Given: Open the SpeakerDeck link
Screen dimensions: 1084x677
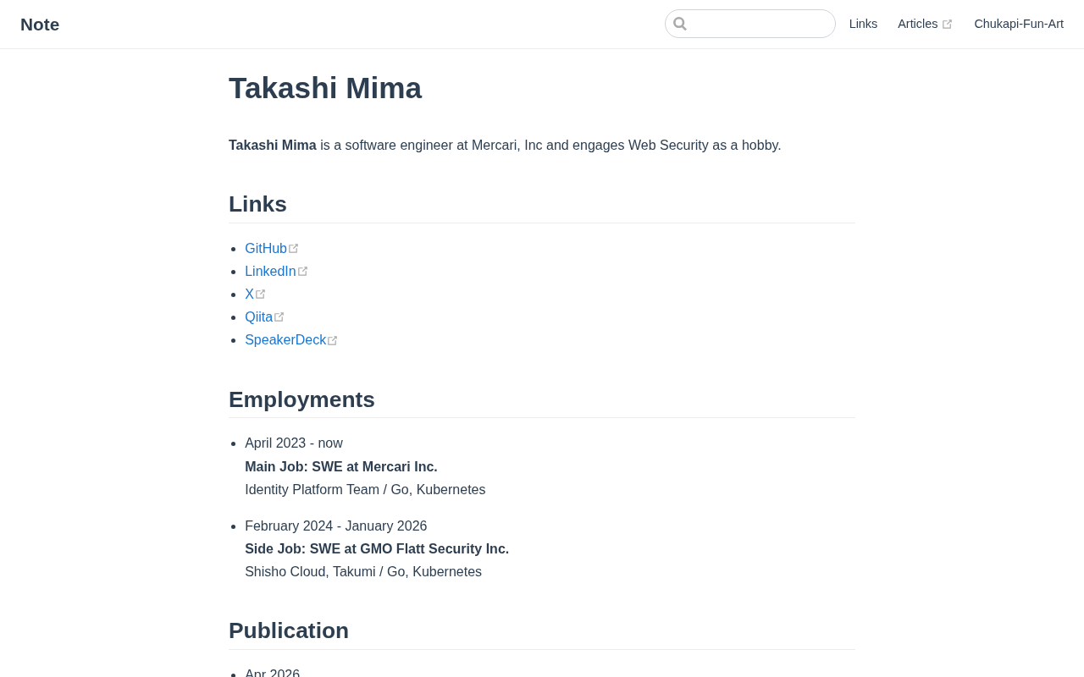Looking at the screenshot, I should click(x=285, y=339).
